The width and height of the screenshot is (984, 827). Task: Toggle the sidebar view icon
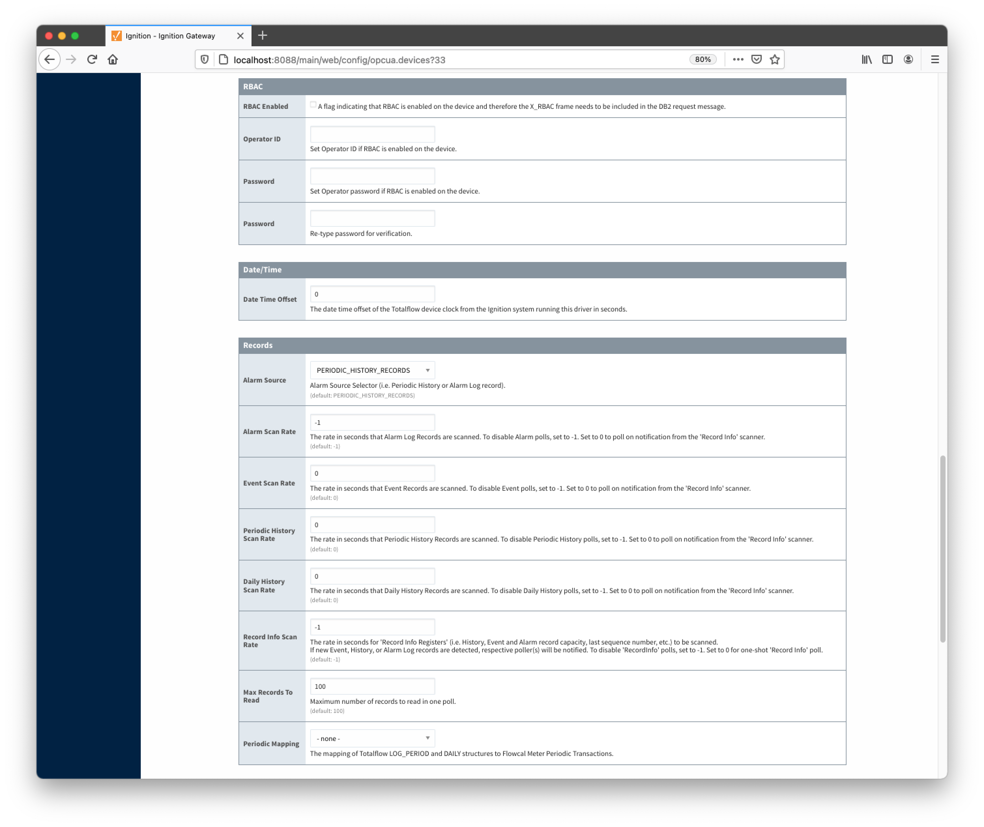pyautogui.click(x=887, y=60)
